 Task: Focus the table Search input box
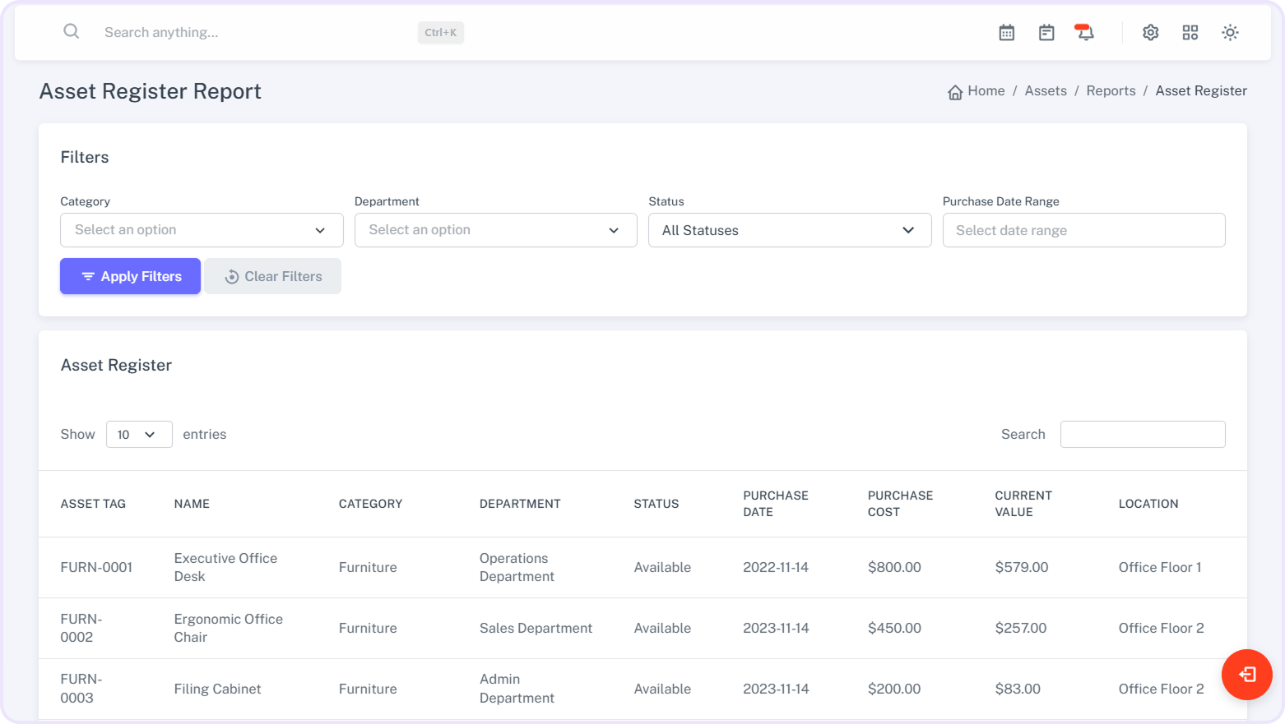click(x=1142, y=435)
